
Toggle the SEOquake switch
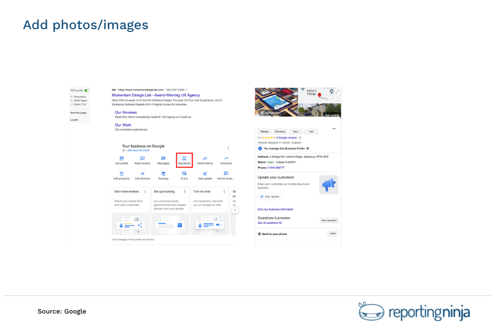87,91
